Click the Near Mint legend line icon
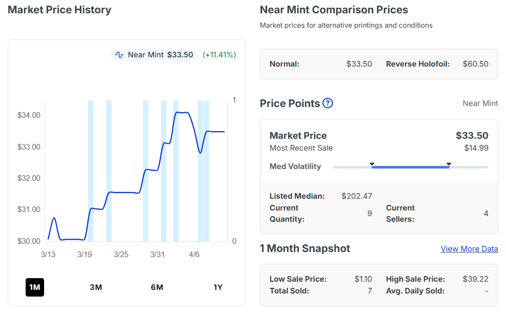 pyautogui.click(x=119, y=55)
